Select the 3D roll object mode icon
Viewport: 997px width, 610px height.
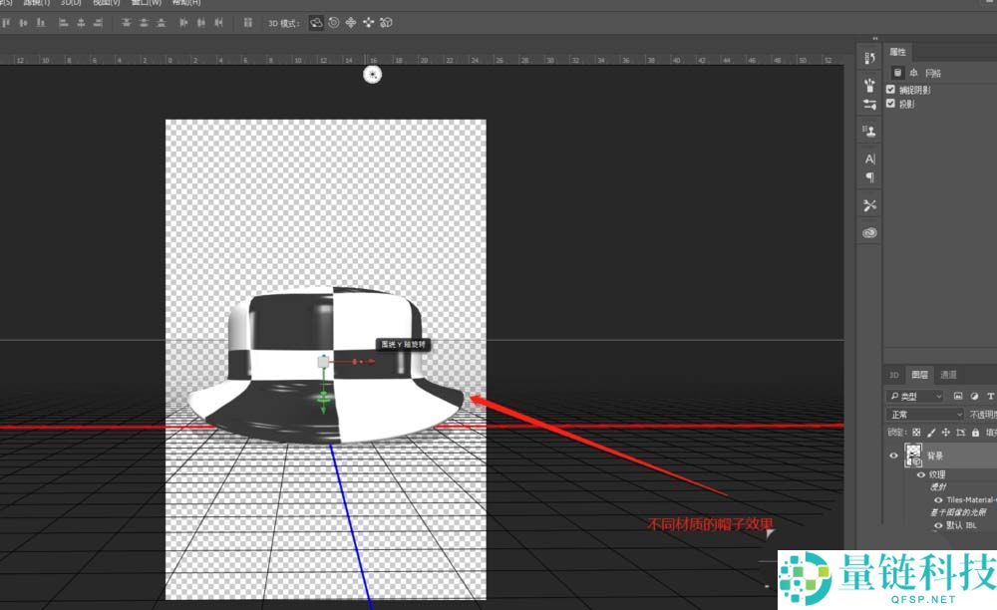[x=334, y=22]
